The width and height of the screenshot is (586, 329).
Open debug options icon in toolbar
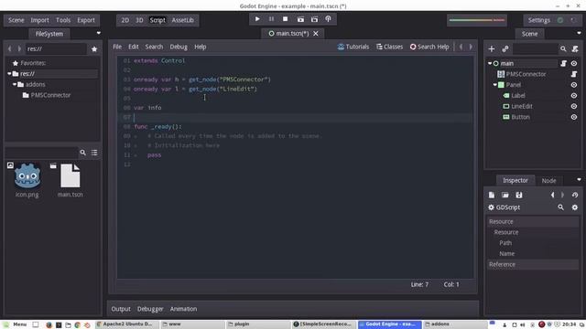point(328,19)
